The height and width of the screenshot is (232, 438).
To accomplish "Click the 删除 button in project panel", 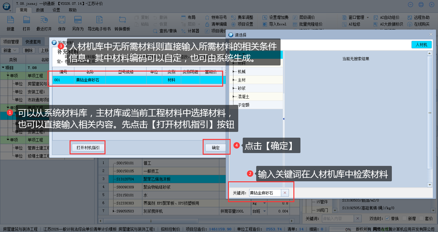I will 29,50.
